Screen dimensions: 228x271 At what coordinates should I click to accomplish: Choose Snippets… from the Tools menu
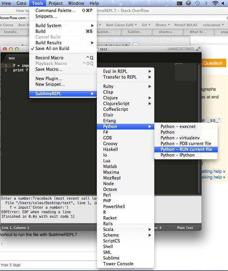pyautogui.click(x=63, y=16)
